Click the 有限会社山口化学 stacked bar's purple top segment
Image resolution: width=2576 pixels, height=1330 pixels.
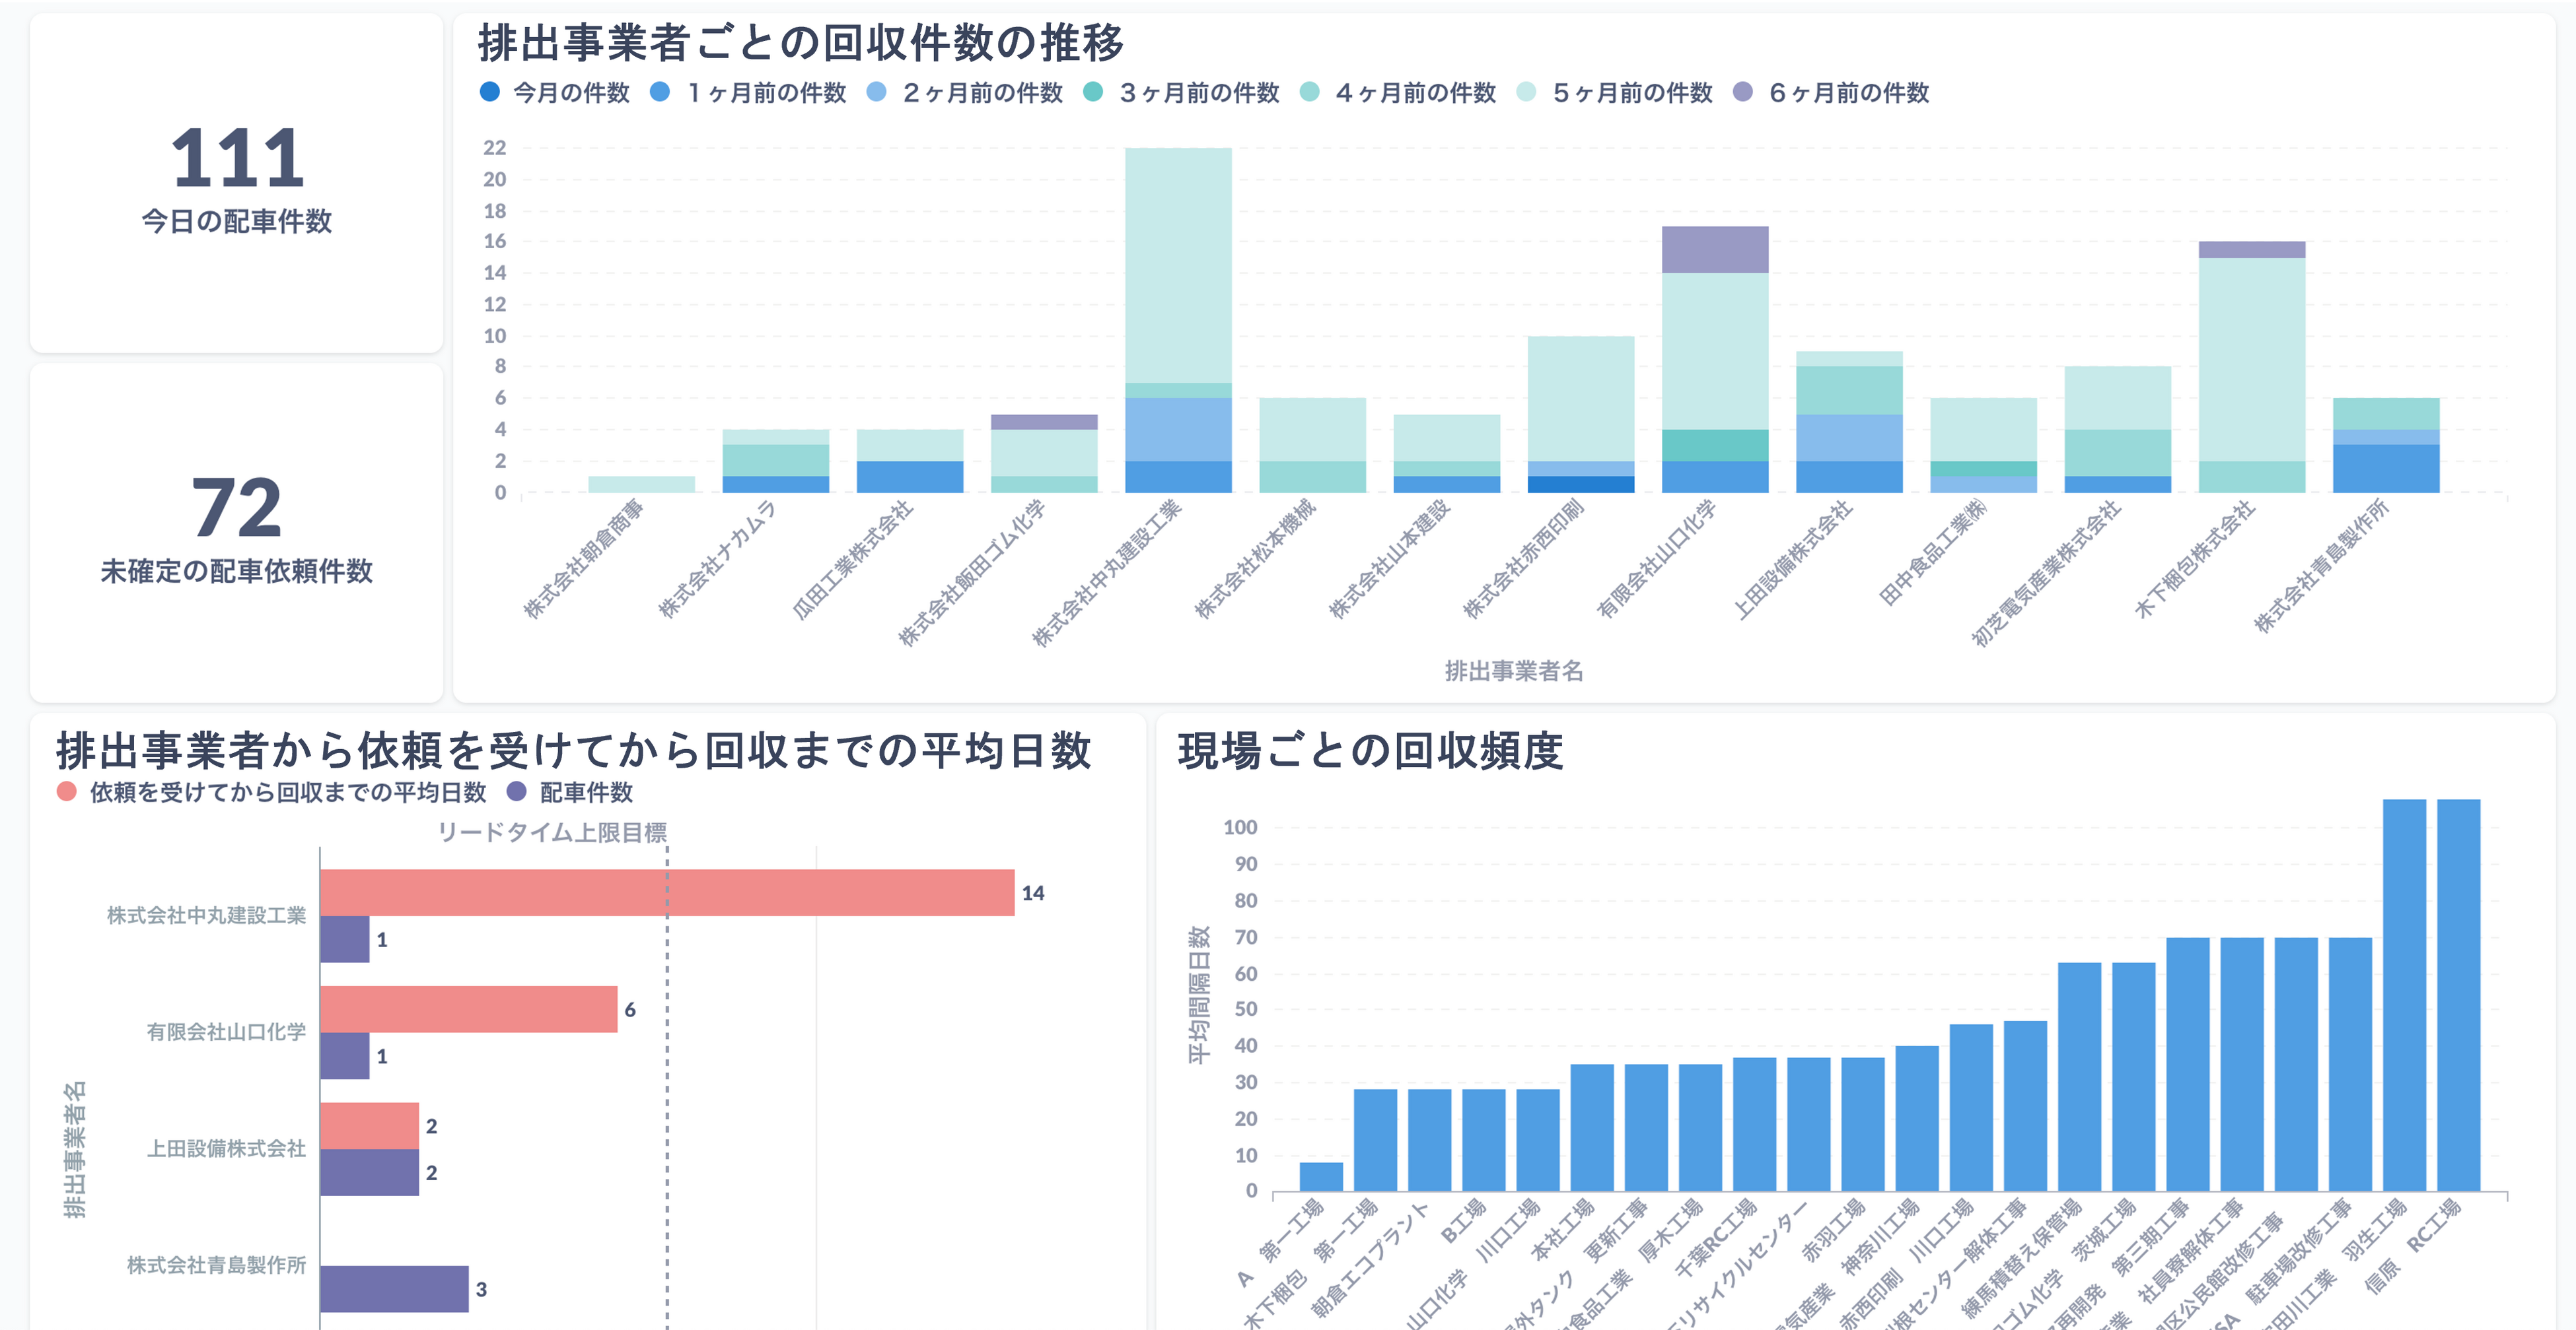point(1714,249)
